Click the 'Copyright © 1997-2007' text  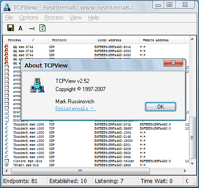tap(80, 89)
